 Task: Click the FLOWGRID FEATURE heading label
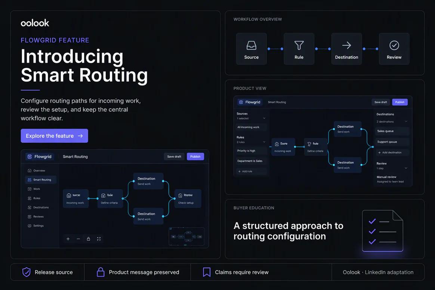tap(55, 40)
